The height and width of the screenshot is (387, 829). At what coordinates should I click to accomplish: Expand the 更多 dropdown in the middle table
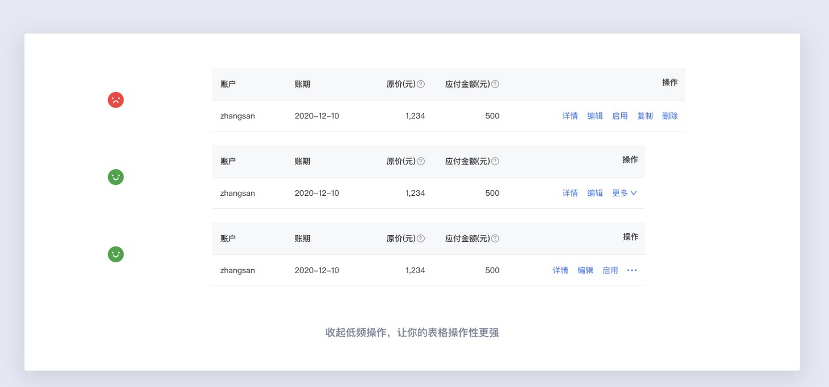click(x=625, y=193)
